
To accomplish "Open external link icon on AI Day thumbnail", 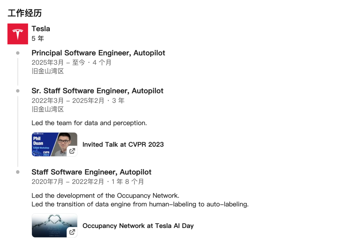I will [72, 232].
